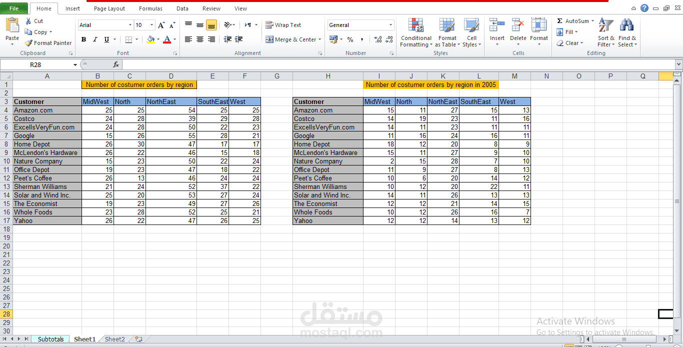Click Insert cells icon

pyautogui.click(x=497, y=25)
